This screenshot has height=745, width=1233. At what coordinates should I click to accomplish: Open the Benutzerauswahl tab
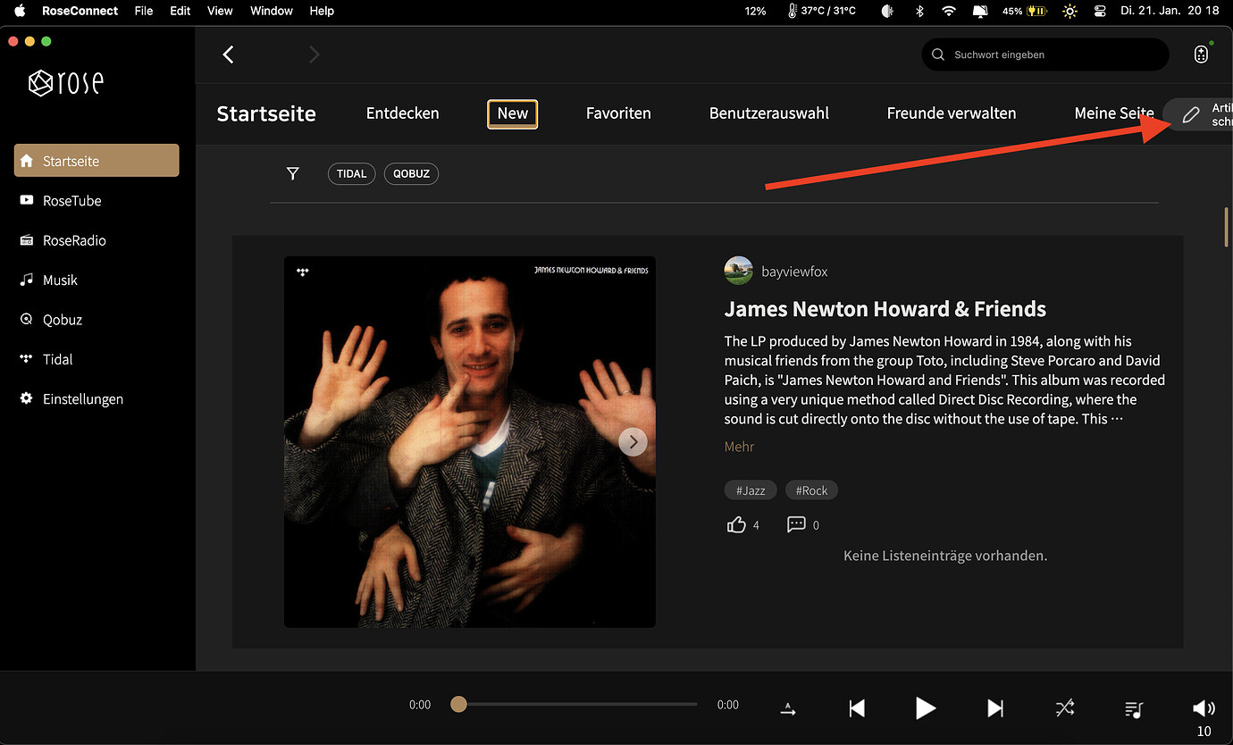click(769, 113)
